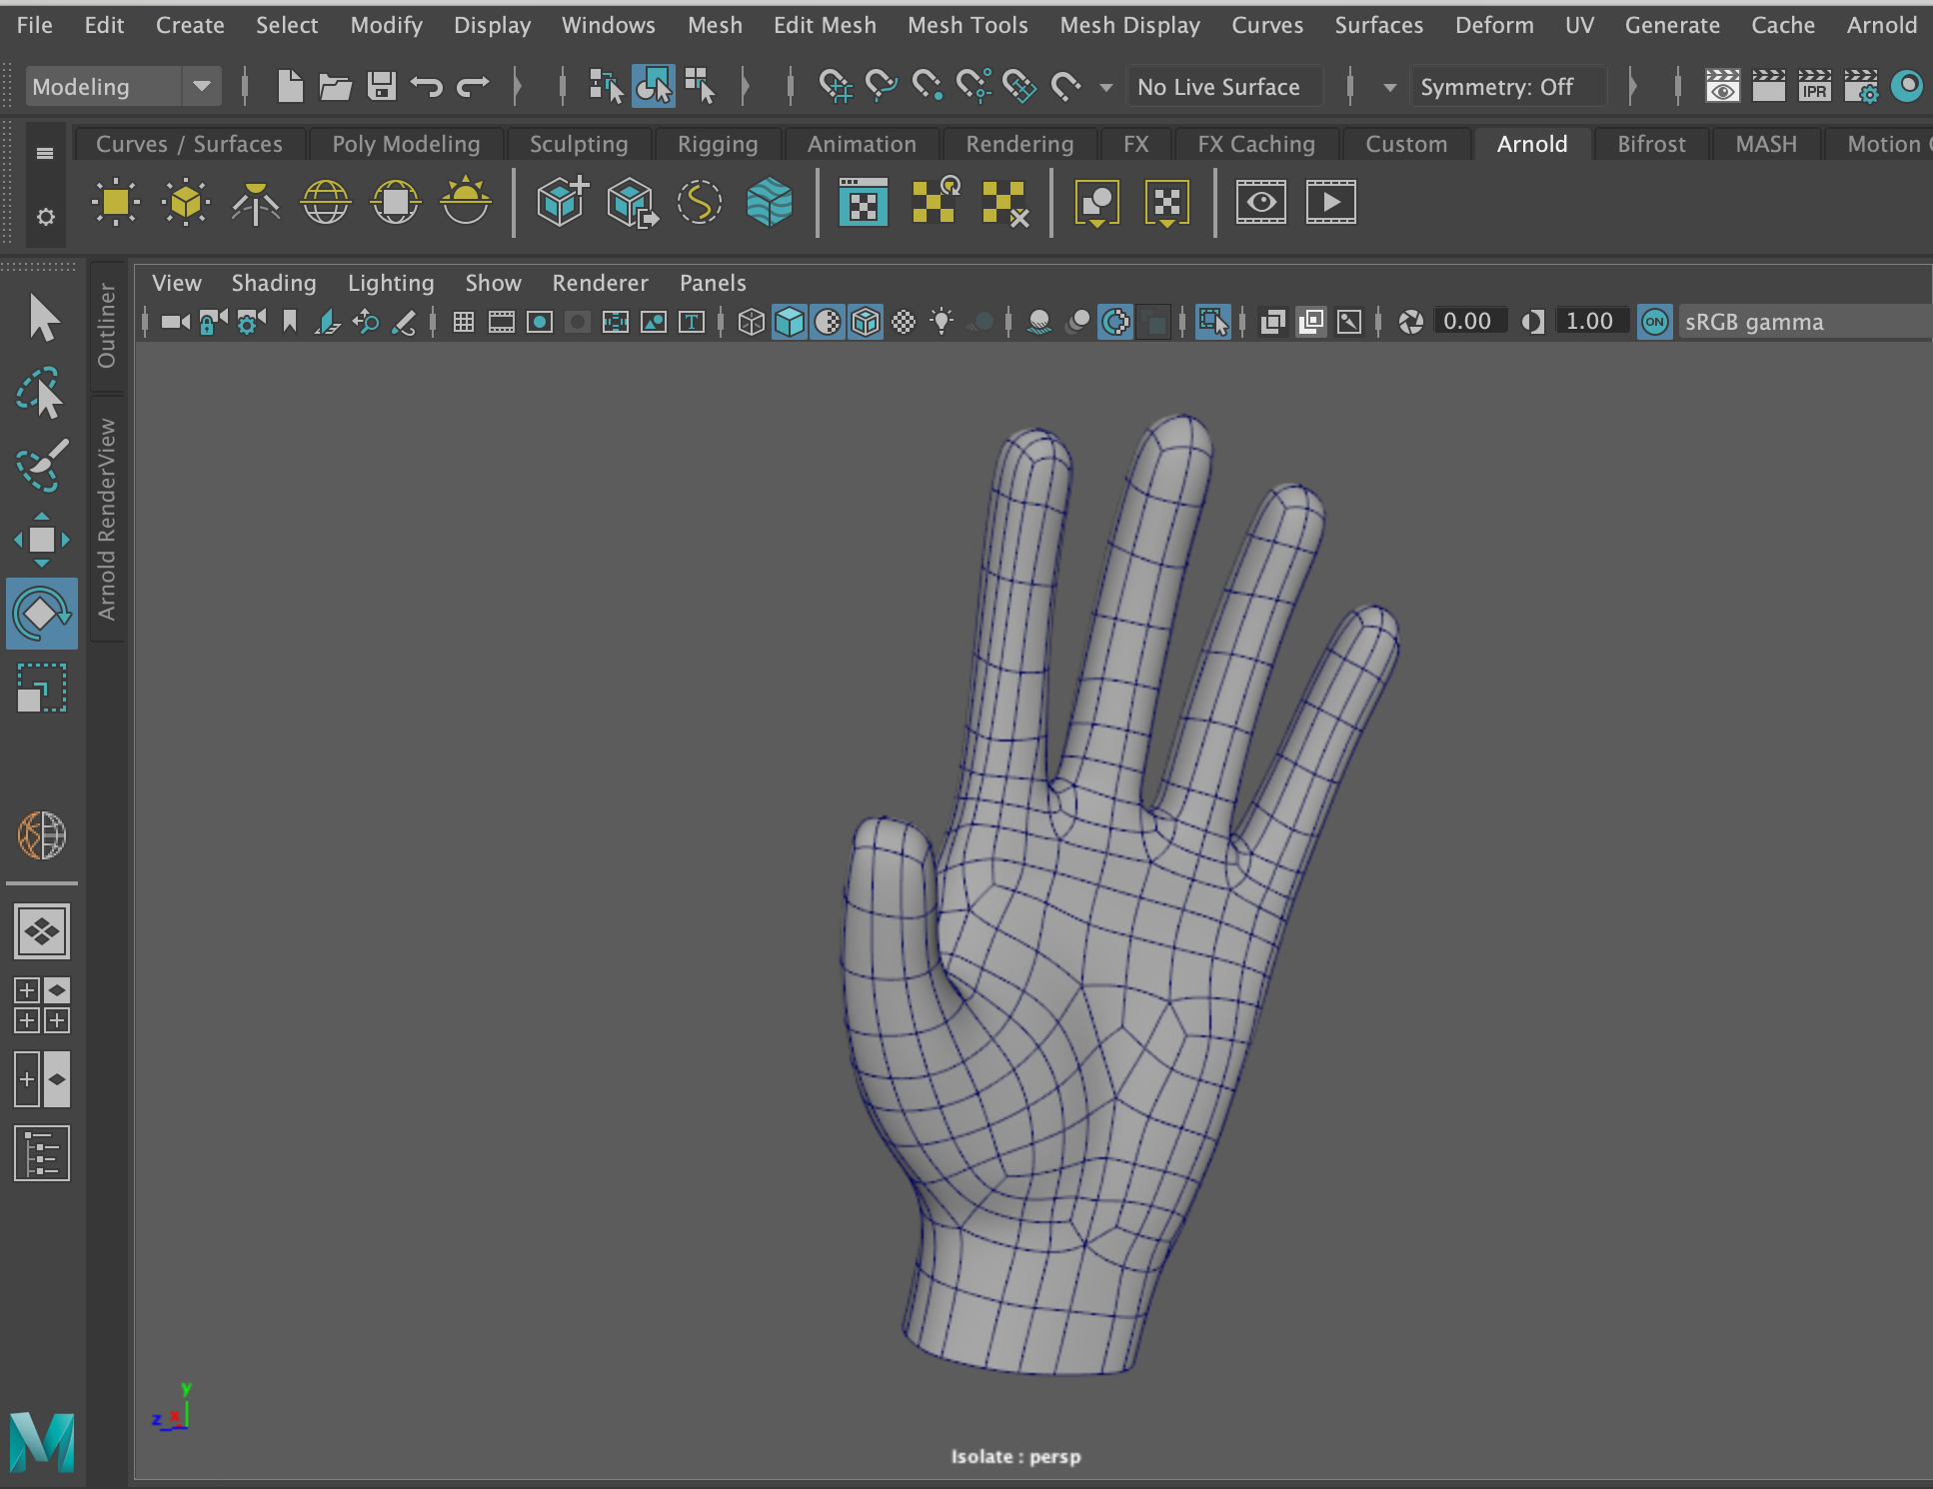Open the IPR render button
The width and height of the screenshot is (1933, 1489).
pos(1814,87)
